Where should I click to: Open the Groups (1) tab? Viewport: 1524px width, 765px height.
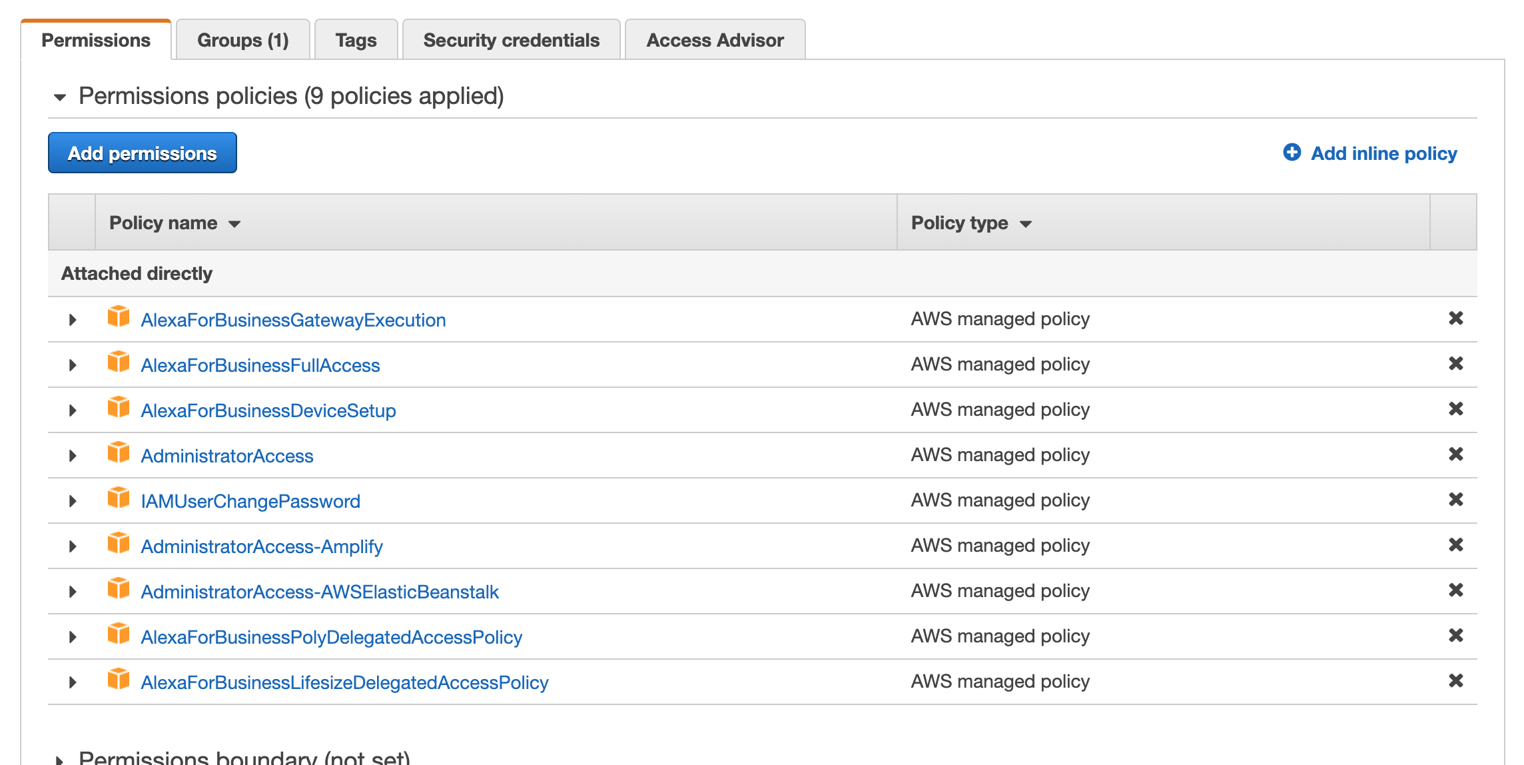click(242, 40)
